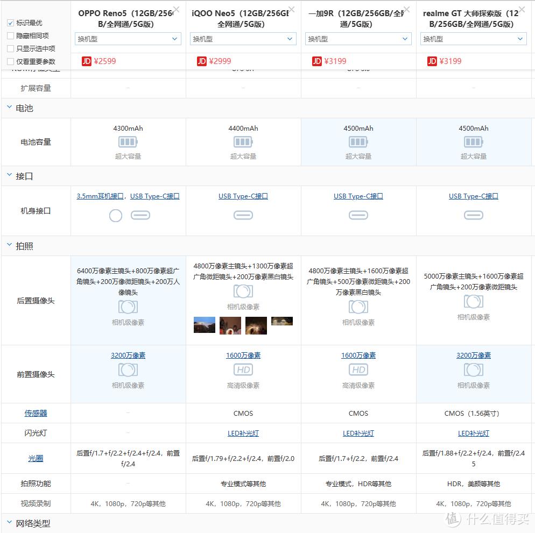Click the rear camera icon for iQOO Neo5
The height and width of the screenshot is (533, 535).
click(243, 291)
